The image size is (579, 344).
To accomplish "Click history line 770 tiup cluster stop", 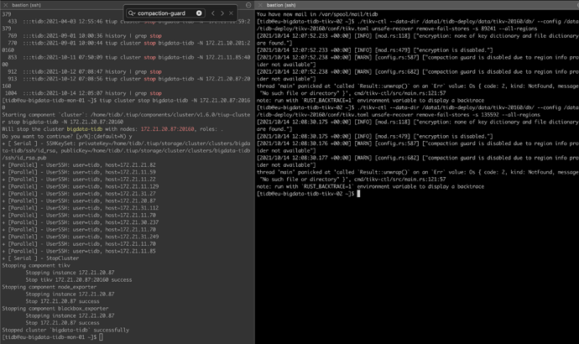I will 129,43.
